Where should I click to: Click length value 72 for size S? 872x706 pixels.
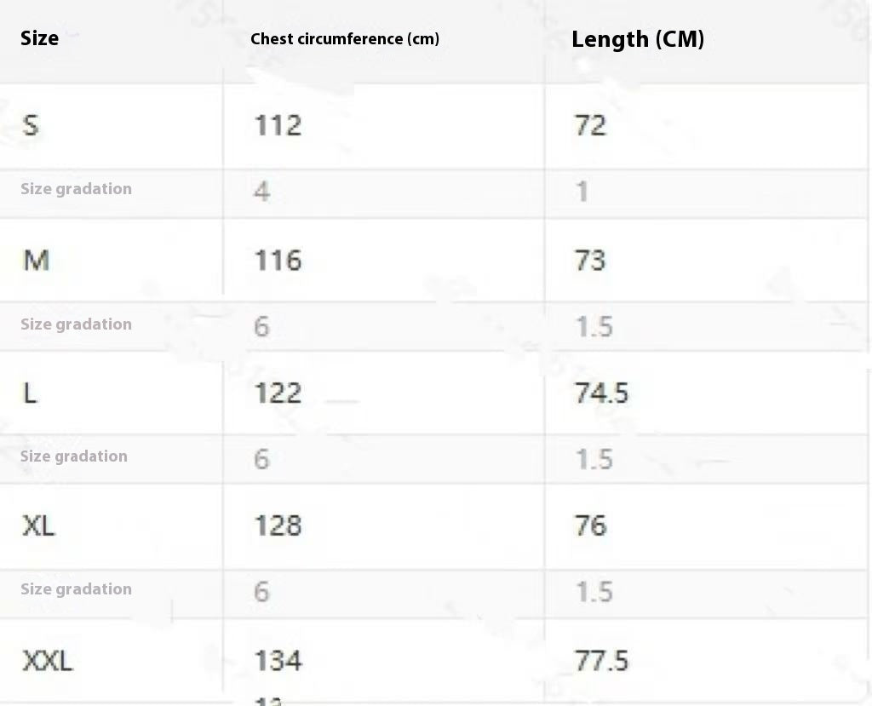pyautogui.click(x=590, y=125)
